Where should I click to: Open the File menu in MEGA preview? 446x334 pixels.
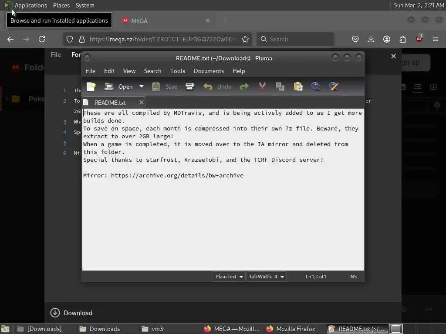pyautogui.click(x=56, y=55)
